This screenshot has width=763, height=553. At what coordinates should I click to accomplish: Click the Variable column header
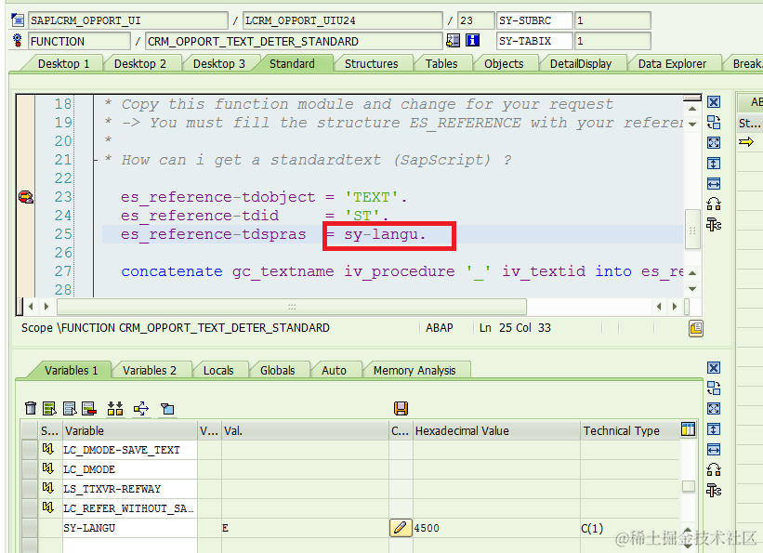129,431
